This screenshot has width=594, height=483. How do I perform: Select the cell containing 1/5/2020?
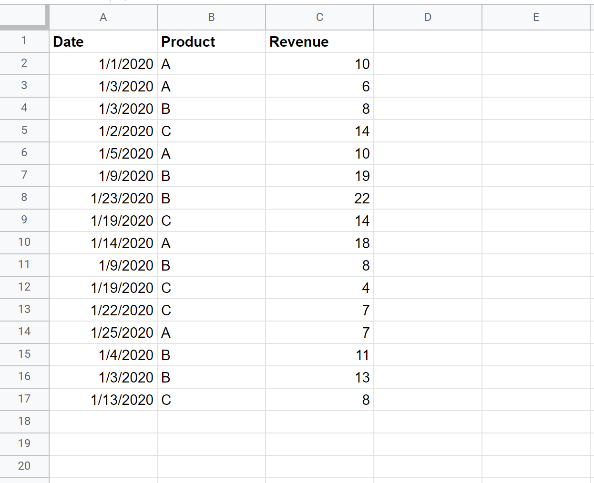(x=103, y=153)
